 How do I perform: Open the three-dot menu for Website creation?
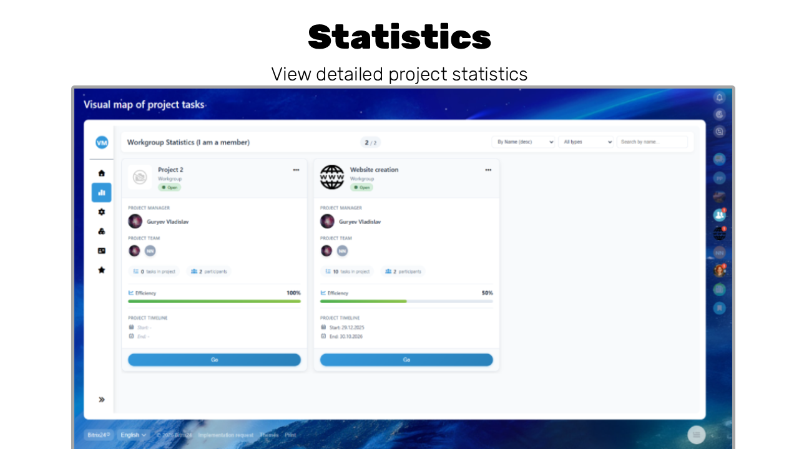click(488, 170)
